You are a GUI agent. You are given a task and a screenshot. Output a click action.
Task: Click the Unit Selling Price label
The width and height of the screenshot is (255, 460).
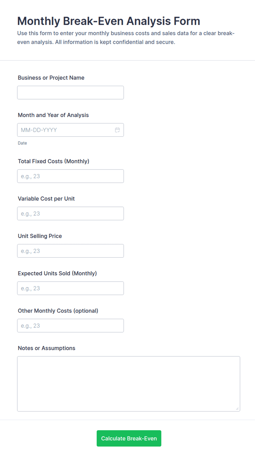tap(40, 236)
